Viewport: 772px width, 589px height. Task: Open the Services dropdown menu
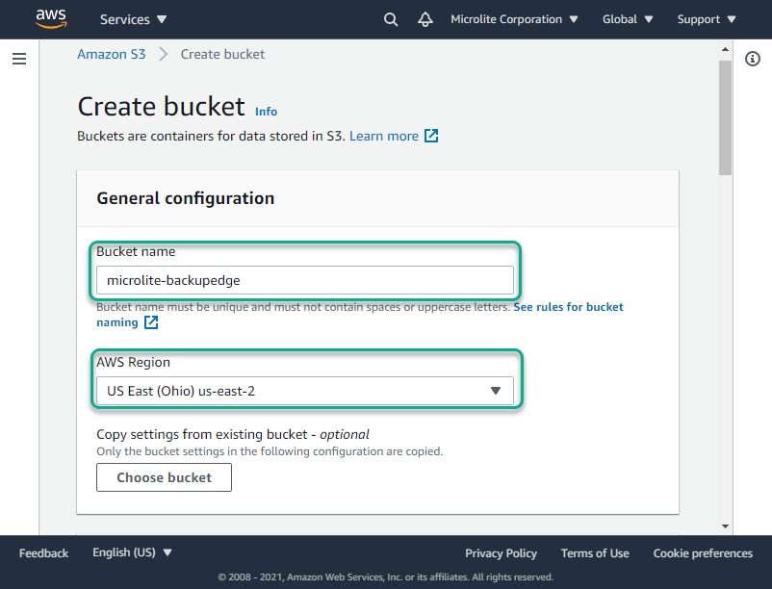(x=134, y=19)
